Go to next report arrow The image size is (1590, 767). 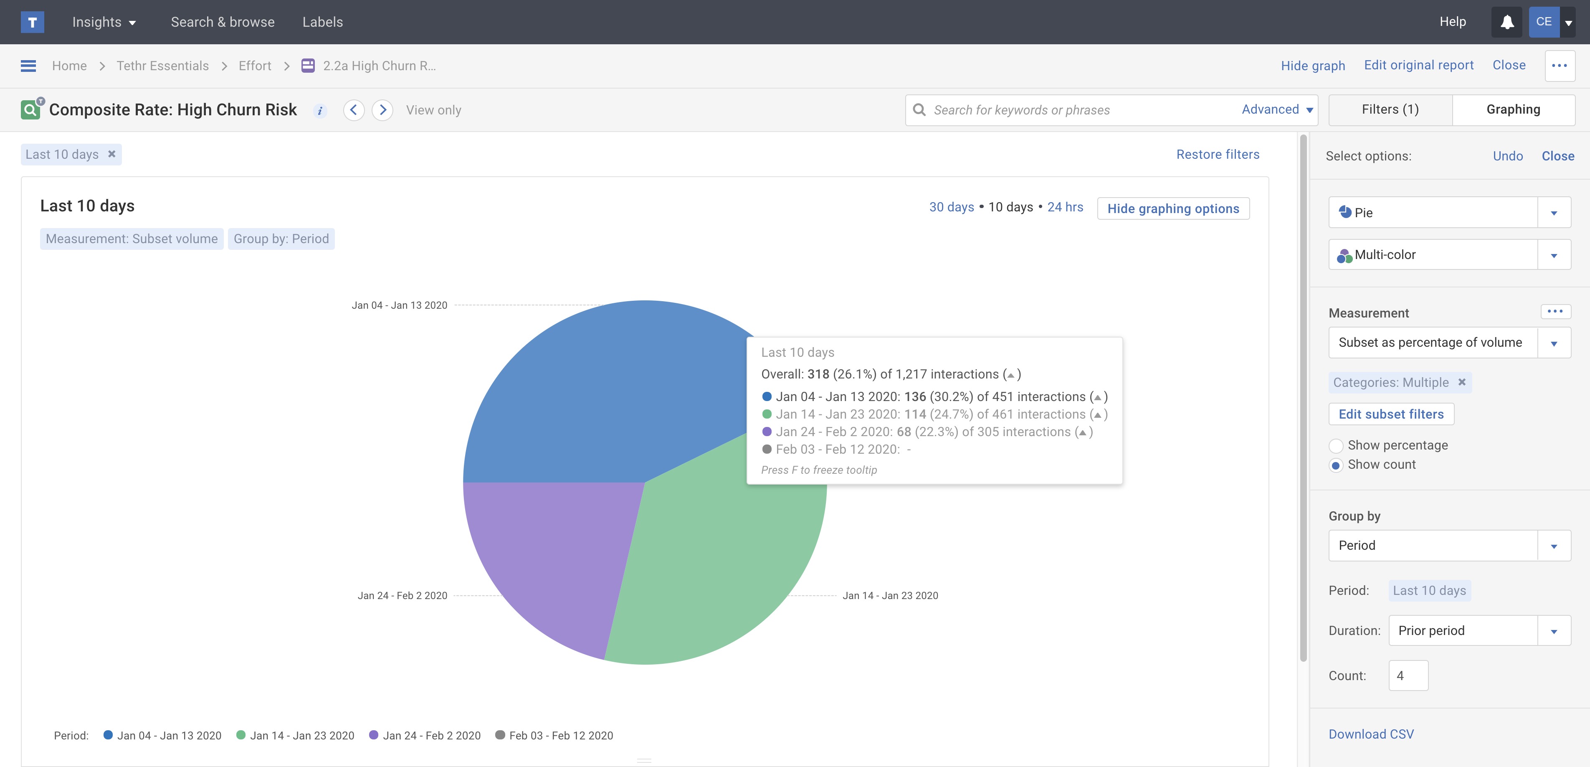pyautogui.click(x=383, y=110)
